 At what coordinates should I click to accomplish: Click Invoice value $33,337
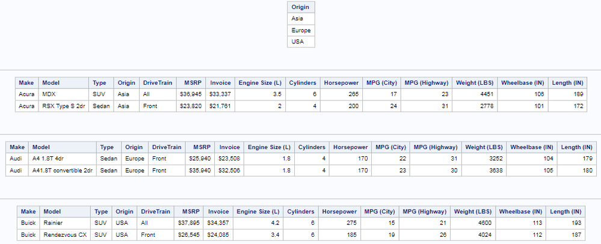pyautogui.click(x=220, y=94)
